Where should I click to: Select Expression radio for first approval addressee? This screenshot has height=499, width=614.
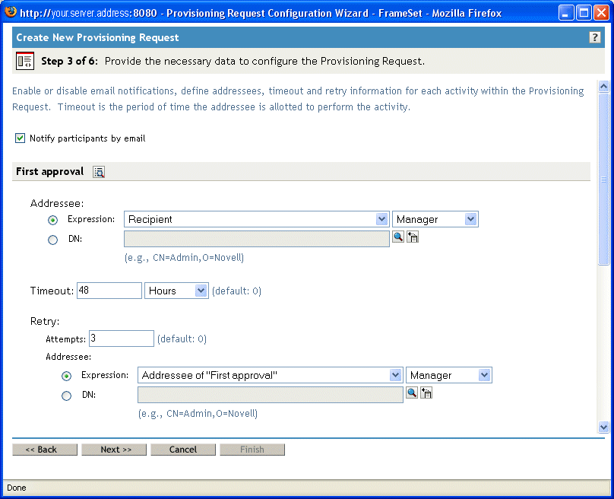pyautogui.click(x=53, y=220)
